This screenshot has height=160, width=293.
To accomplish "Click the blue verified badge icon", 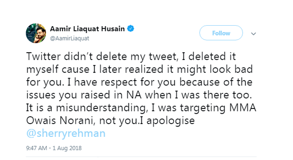I will tap(130, 29).
